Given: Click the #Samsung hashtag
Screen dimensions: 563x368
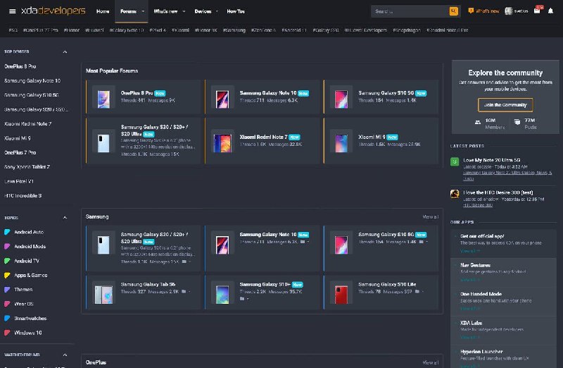Looking at the screenshot, I should 234,30.
